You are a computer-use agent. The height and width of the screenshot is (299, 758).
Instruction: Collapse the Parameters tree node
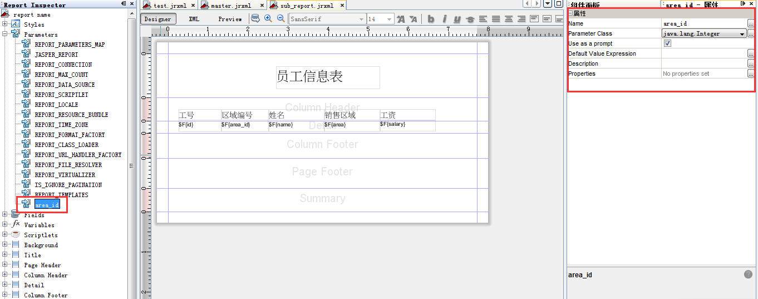(x=5, y=35)
